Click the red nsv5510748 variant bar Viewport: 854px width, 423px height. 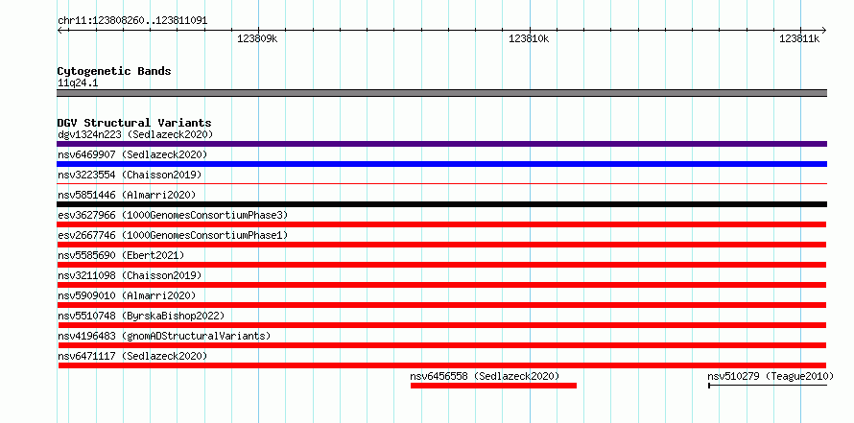pos(441,325)
